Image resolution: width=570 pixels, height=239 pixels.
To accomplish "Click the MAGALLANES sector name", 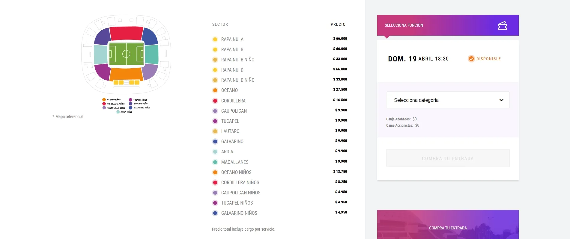I will (235, 162).
